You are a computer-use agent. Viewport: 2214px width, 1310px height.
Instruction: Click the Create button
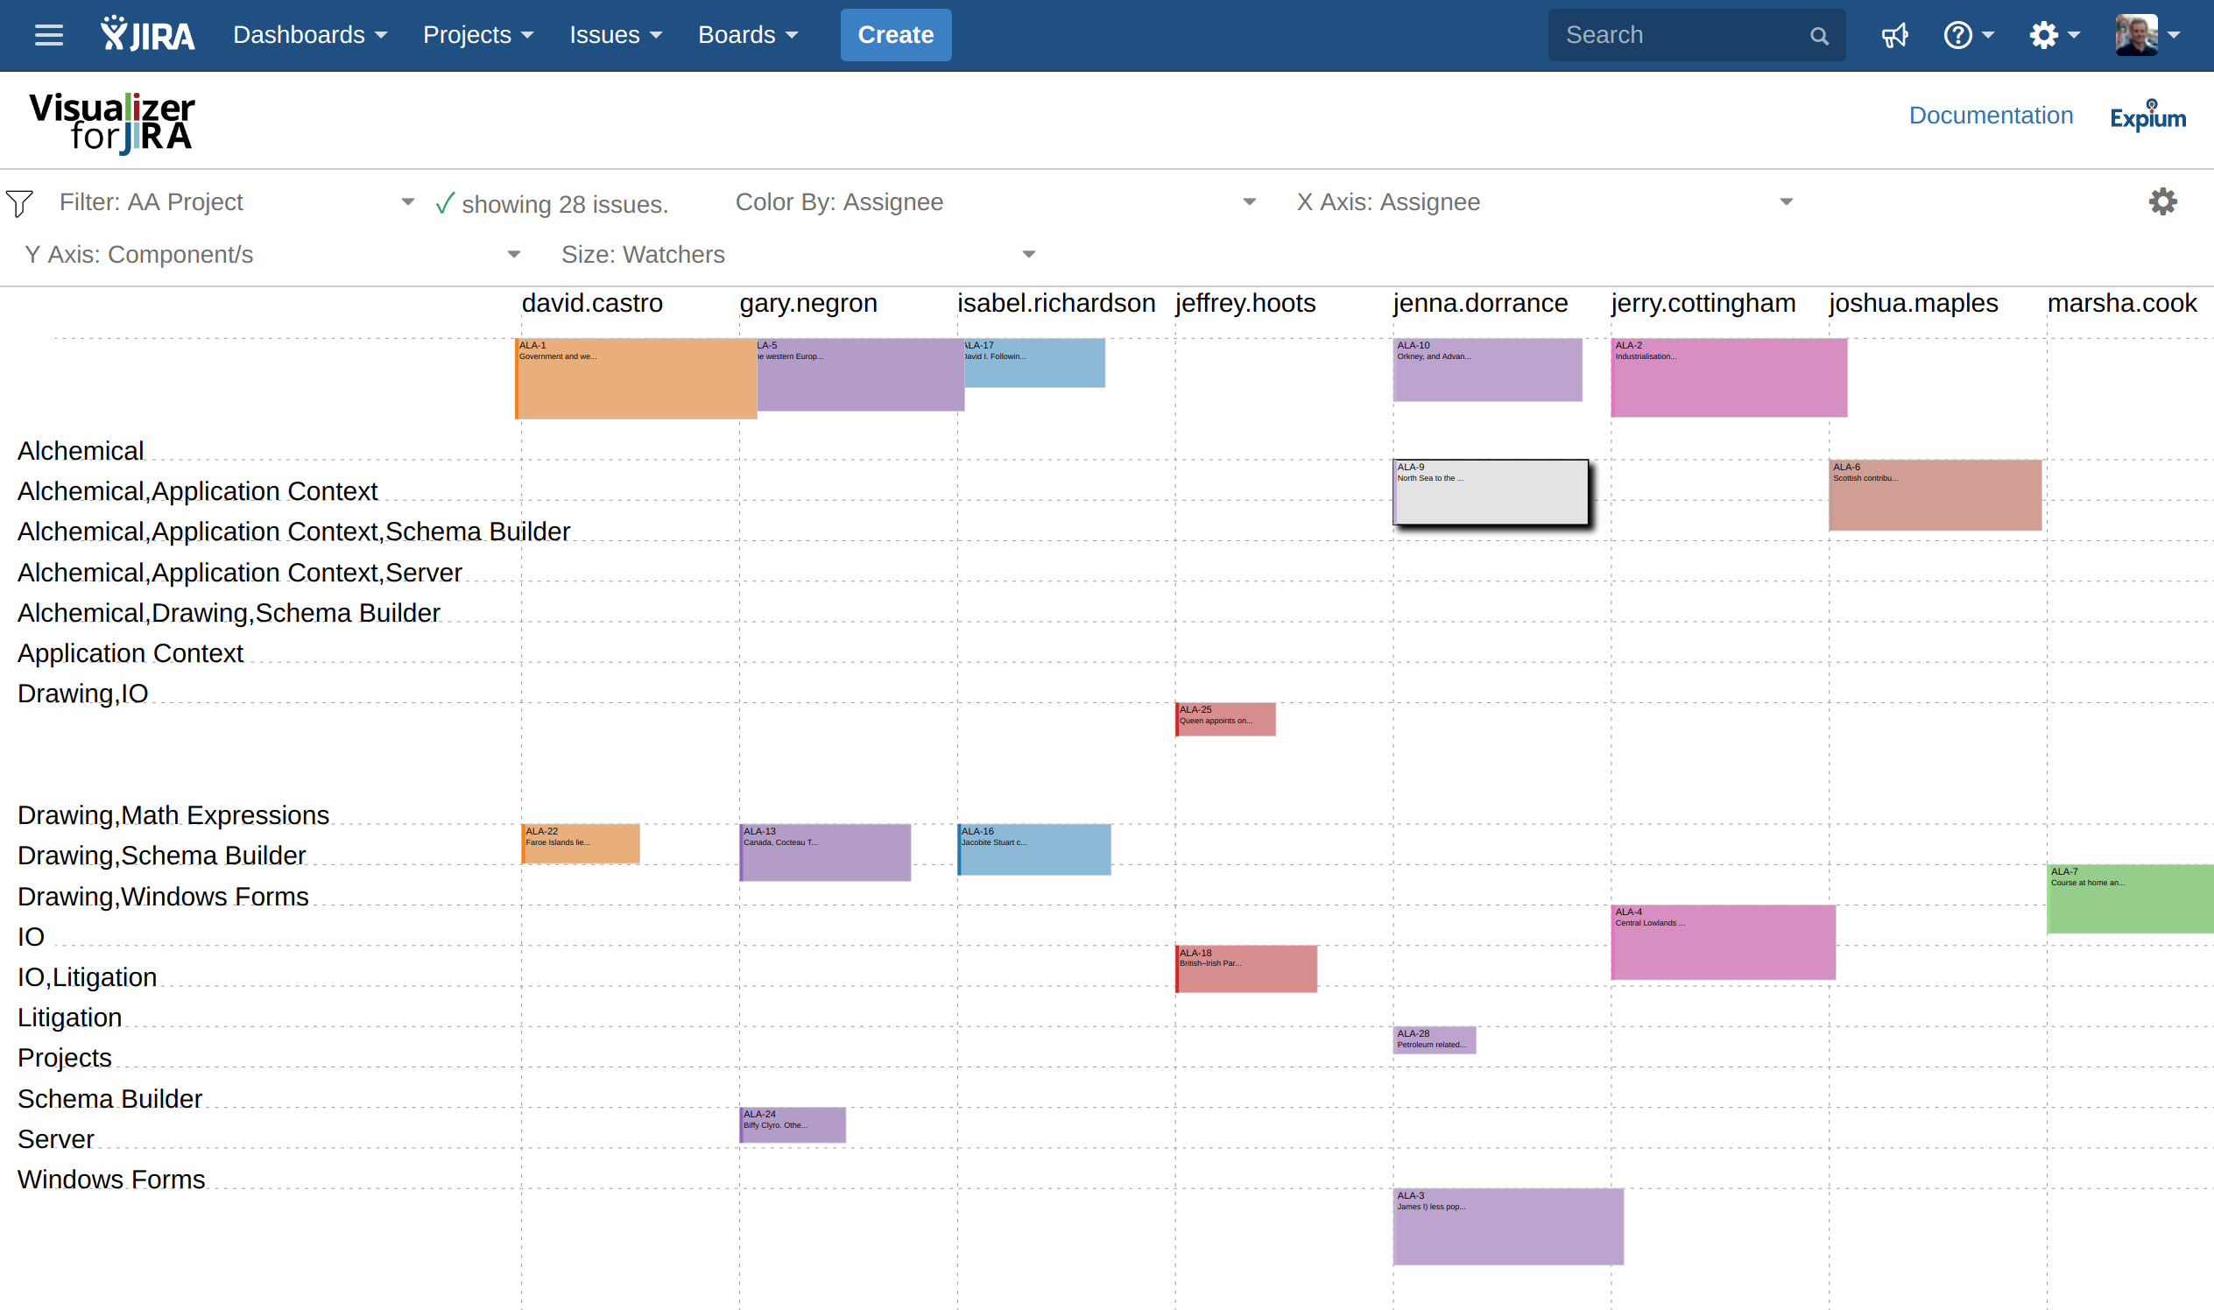click(x=895, y=35)
